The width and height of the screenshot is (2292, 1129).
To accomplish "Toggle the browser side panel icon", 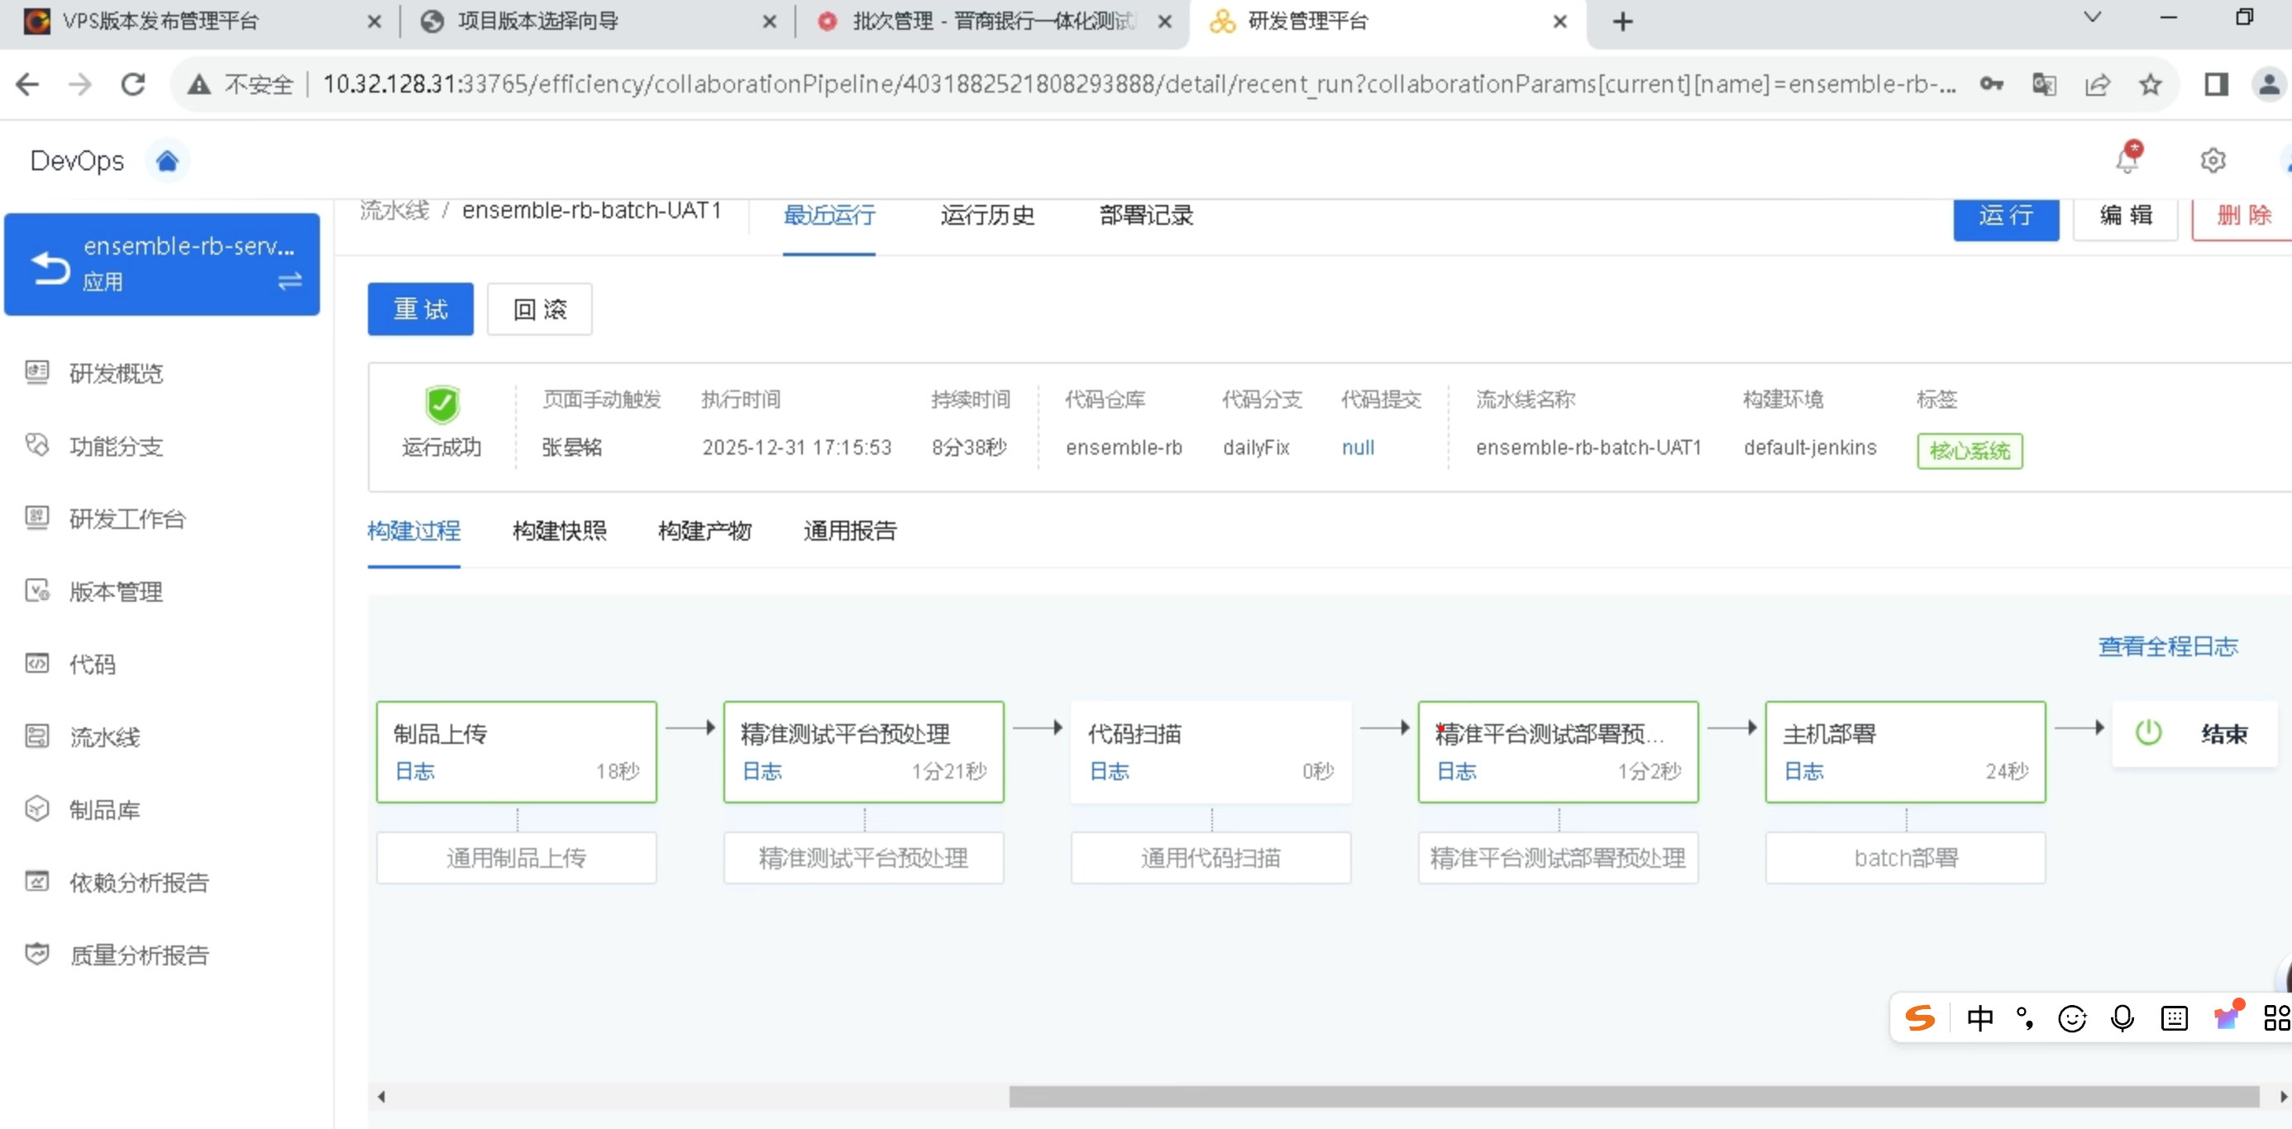I will [2215, 84].
